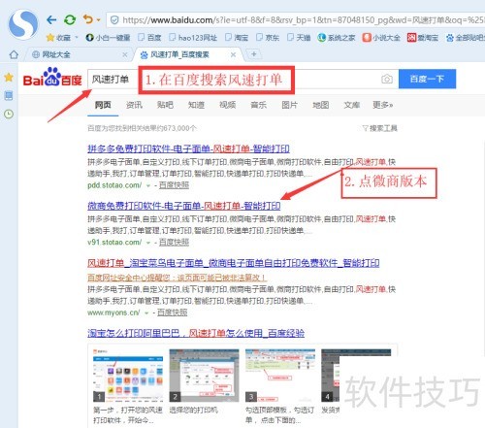Expand dropdown arrow beside pdd.stotao.com

pos(148,186)
